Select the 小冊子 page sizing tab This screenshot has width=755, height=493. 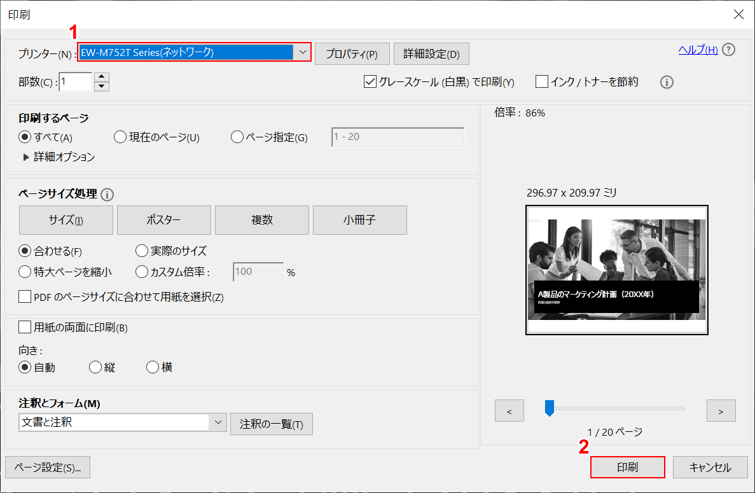tap(359, 220)
